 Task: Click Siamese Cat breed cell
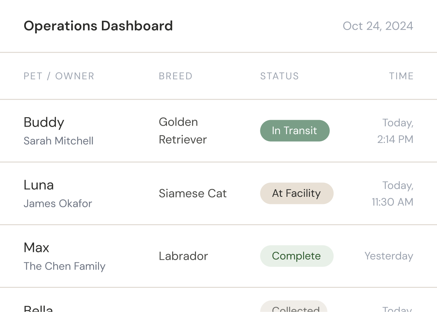point(192,193)
